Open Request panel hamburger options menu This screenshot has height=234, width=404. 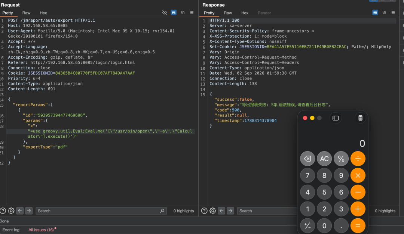[x=192, y=13]
